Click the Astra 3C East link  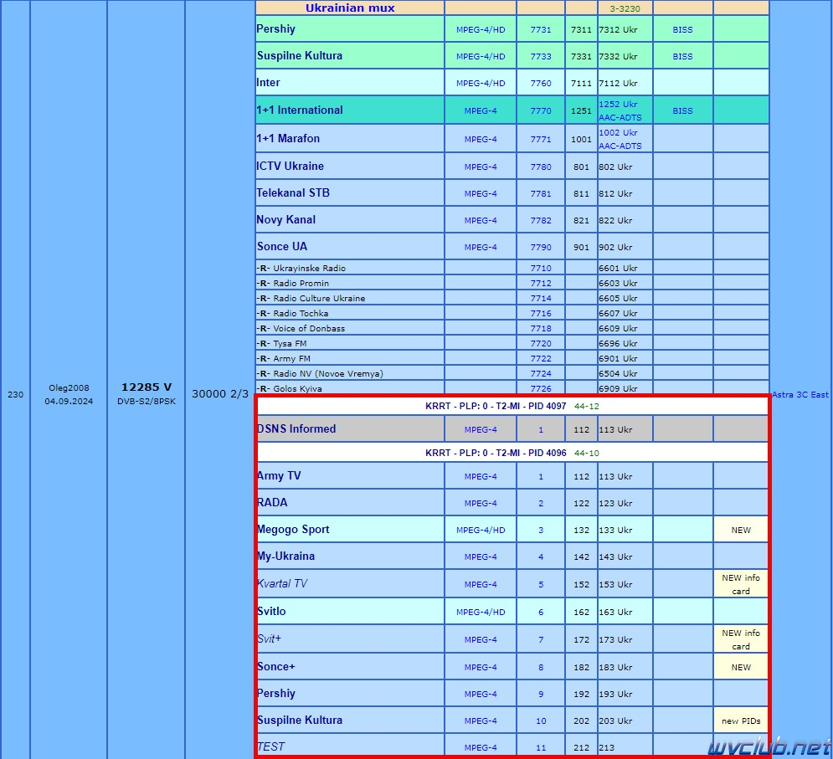coord(800,395)
